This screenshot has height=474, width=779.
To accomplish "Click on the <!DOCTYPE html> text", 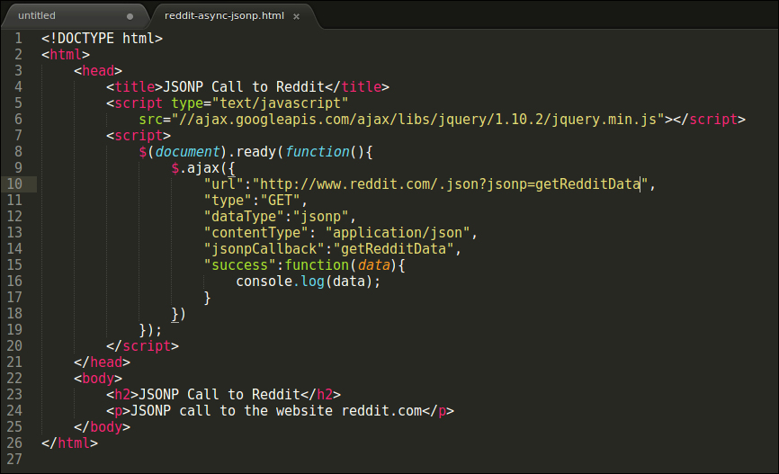I will [102, 39].
